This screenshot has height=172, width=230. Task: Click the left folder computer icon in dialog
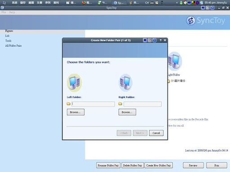pyautogui.click(x=75, y=83)
